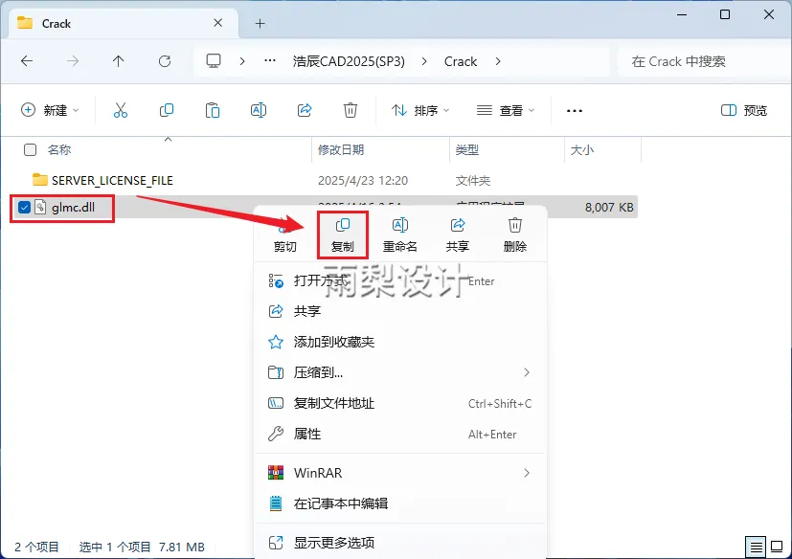Go back with the left arrow

[x=27, y=61]
